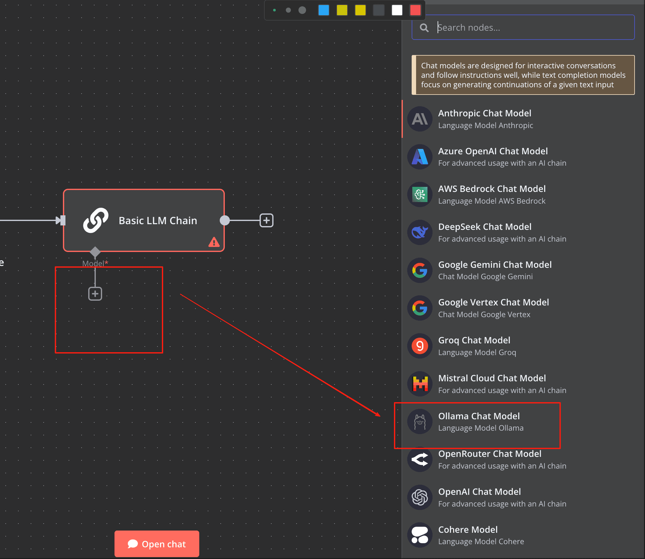
Task: Choose the largest brush size dot
Action: pyautogui.click(x=302, y=10)
